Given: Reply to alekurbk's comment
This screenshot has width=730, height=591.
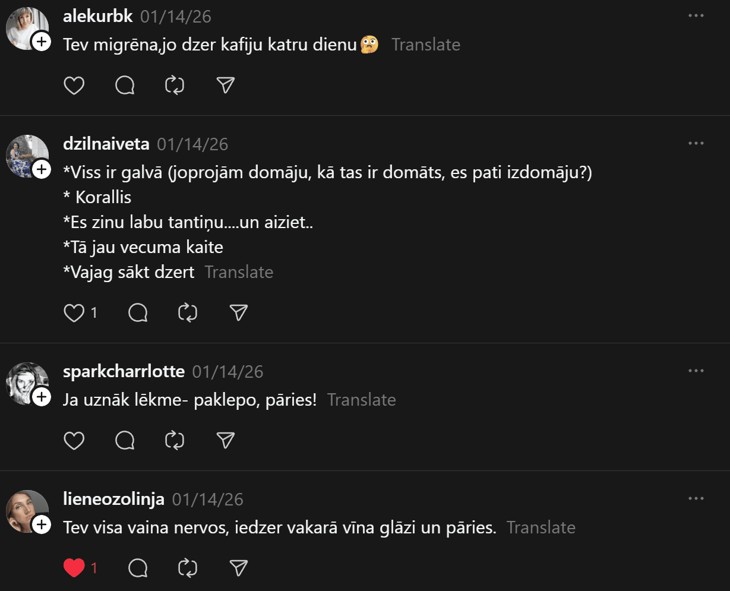Looking at the screenshot, I should coord(125,86).
